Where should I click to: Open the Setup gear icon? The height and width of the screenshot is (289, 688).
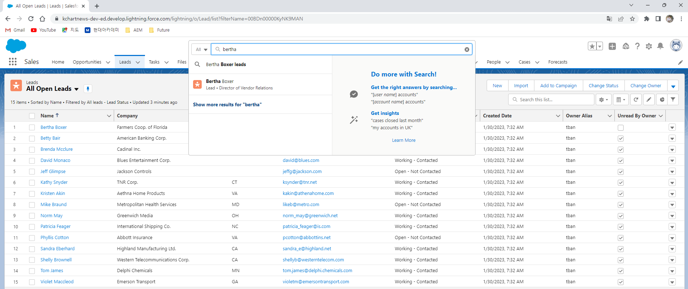tap(649, 46)
